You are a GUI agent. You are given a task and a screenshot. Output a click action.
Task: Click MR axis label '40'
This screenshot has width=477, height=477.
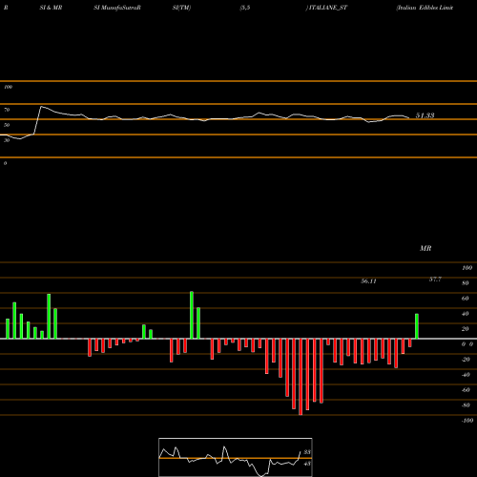click(466, 314)
